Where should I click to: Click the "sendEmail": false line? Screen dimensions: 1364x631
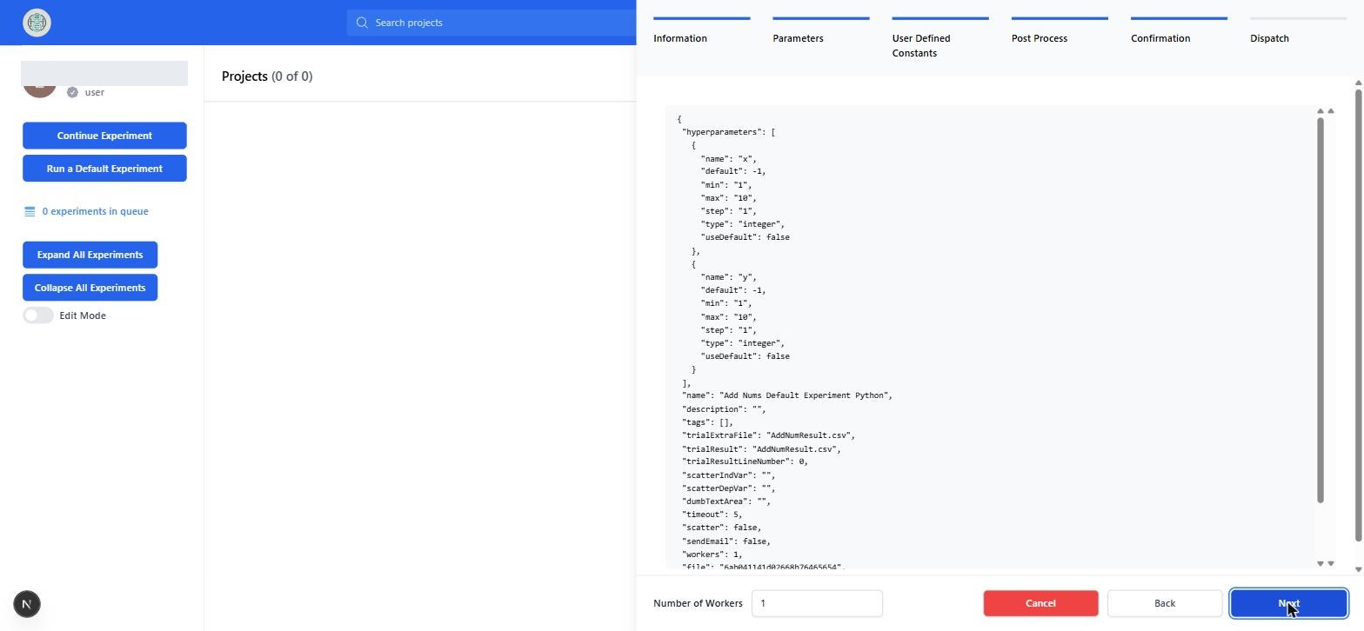tap(726, 541)
